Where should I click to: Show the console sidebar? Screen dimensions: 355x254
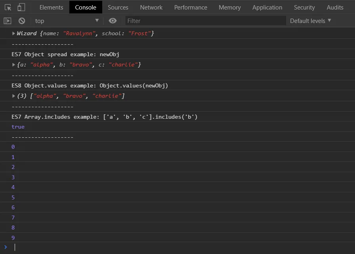8,21
